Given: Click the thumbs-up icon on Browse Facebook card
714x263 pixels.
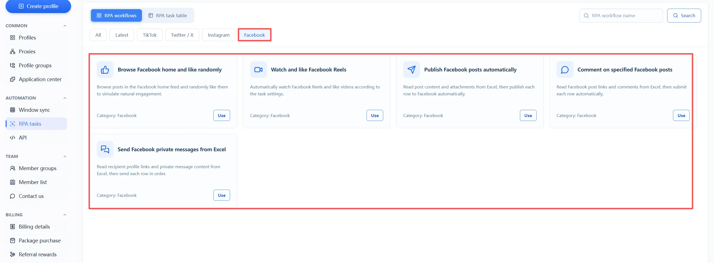Looking at the screenshot, I should tap(105, 70).
